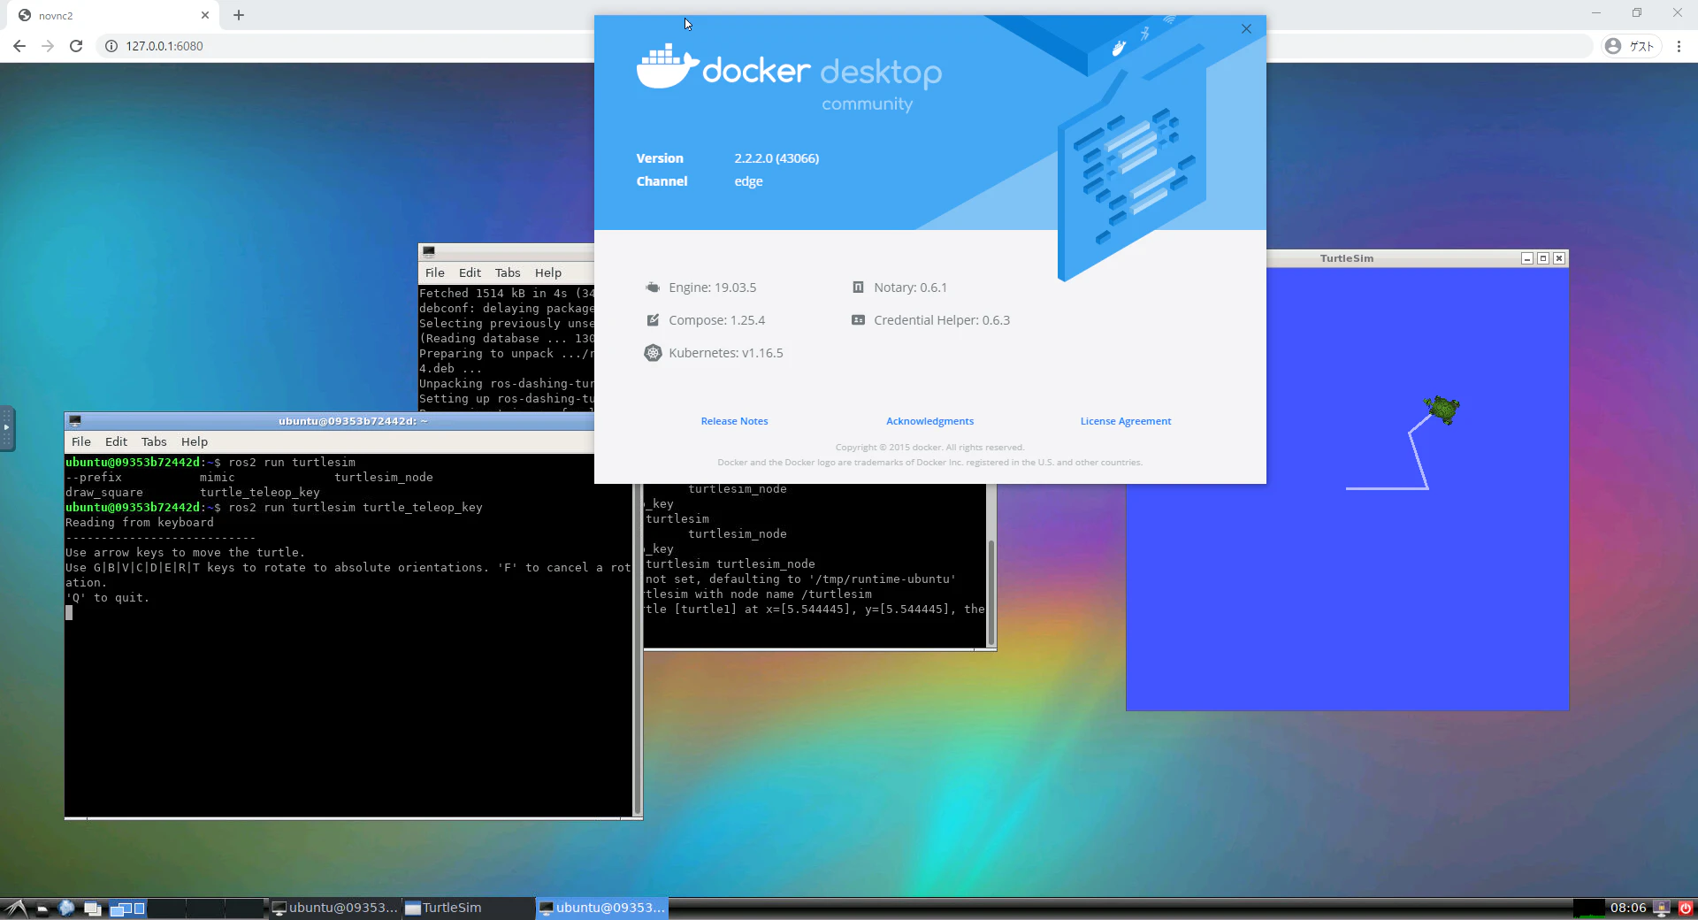
Task: View site information icon in address bar
Action: click(x=111, y=46)
